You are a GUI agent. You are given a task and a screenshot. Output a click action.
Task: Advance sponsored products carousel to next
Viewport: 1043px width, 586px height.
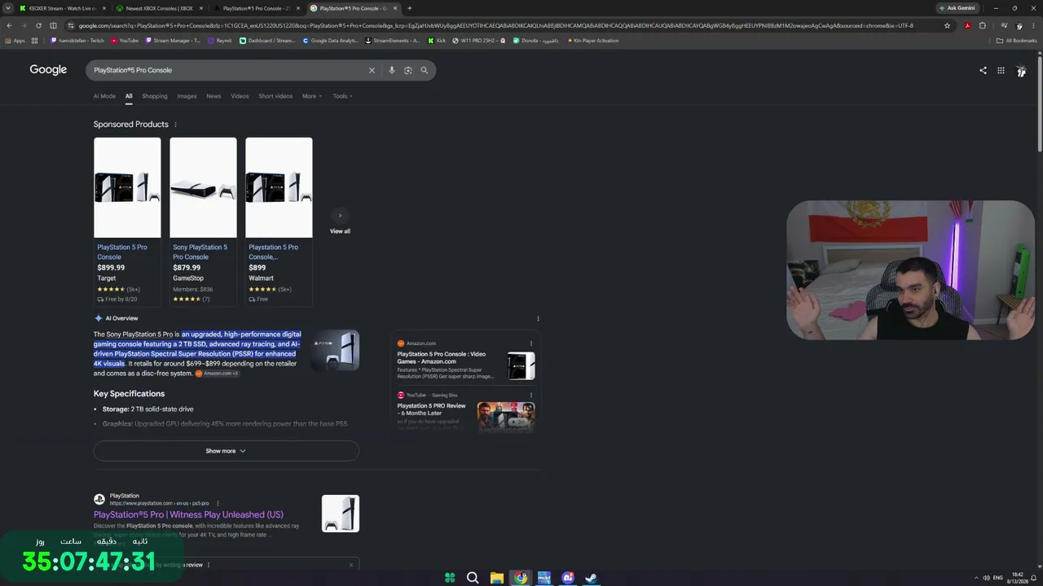click(x=340, y=216)
